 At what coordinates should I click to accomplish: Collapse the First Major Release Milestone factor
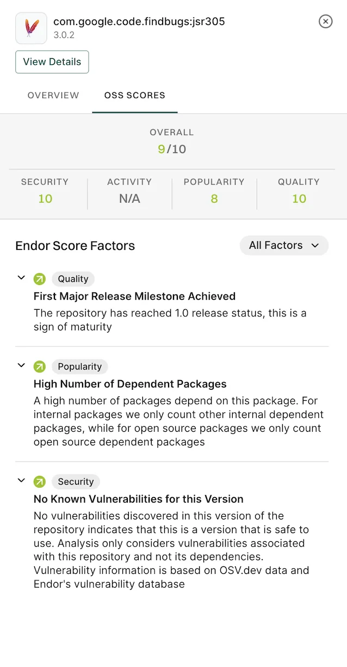(21, 278)
